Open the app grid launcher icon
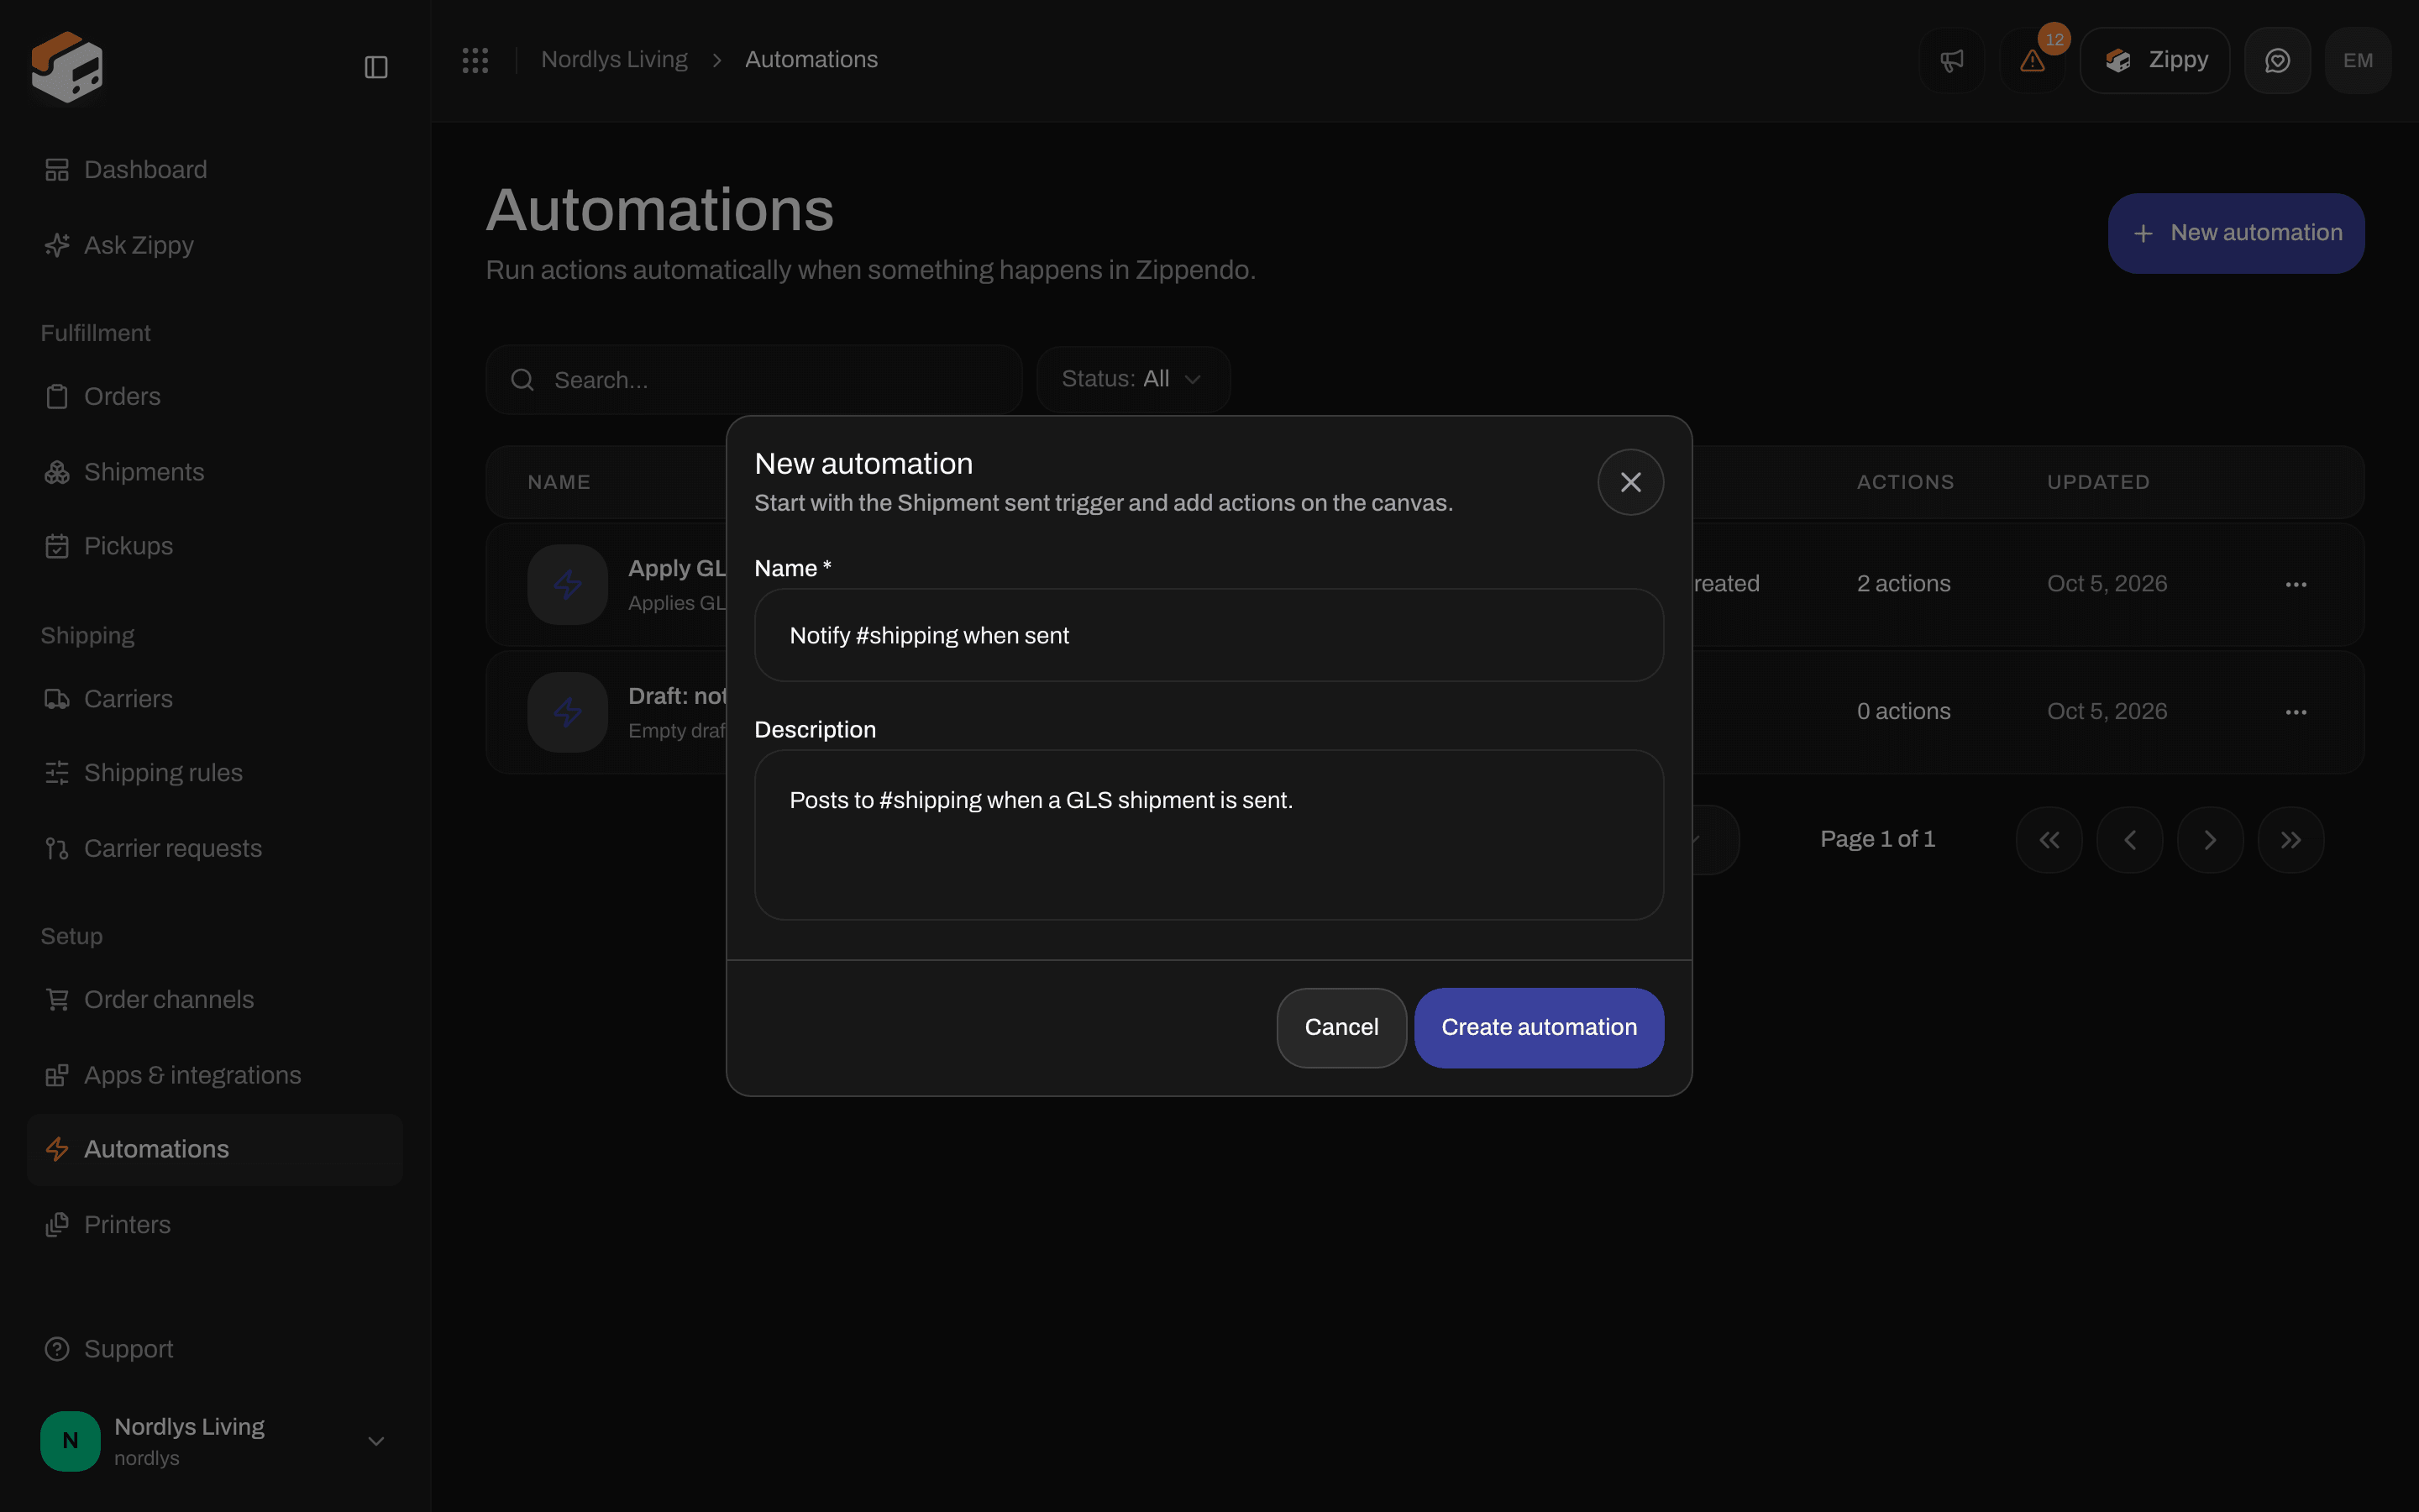The width and height of the screenshot is (2419, 1512). 475,60
